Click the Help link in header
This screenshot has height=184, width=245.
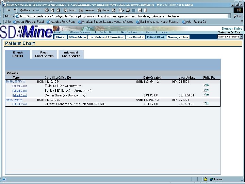tap(149, 32)
